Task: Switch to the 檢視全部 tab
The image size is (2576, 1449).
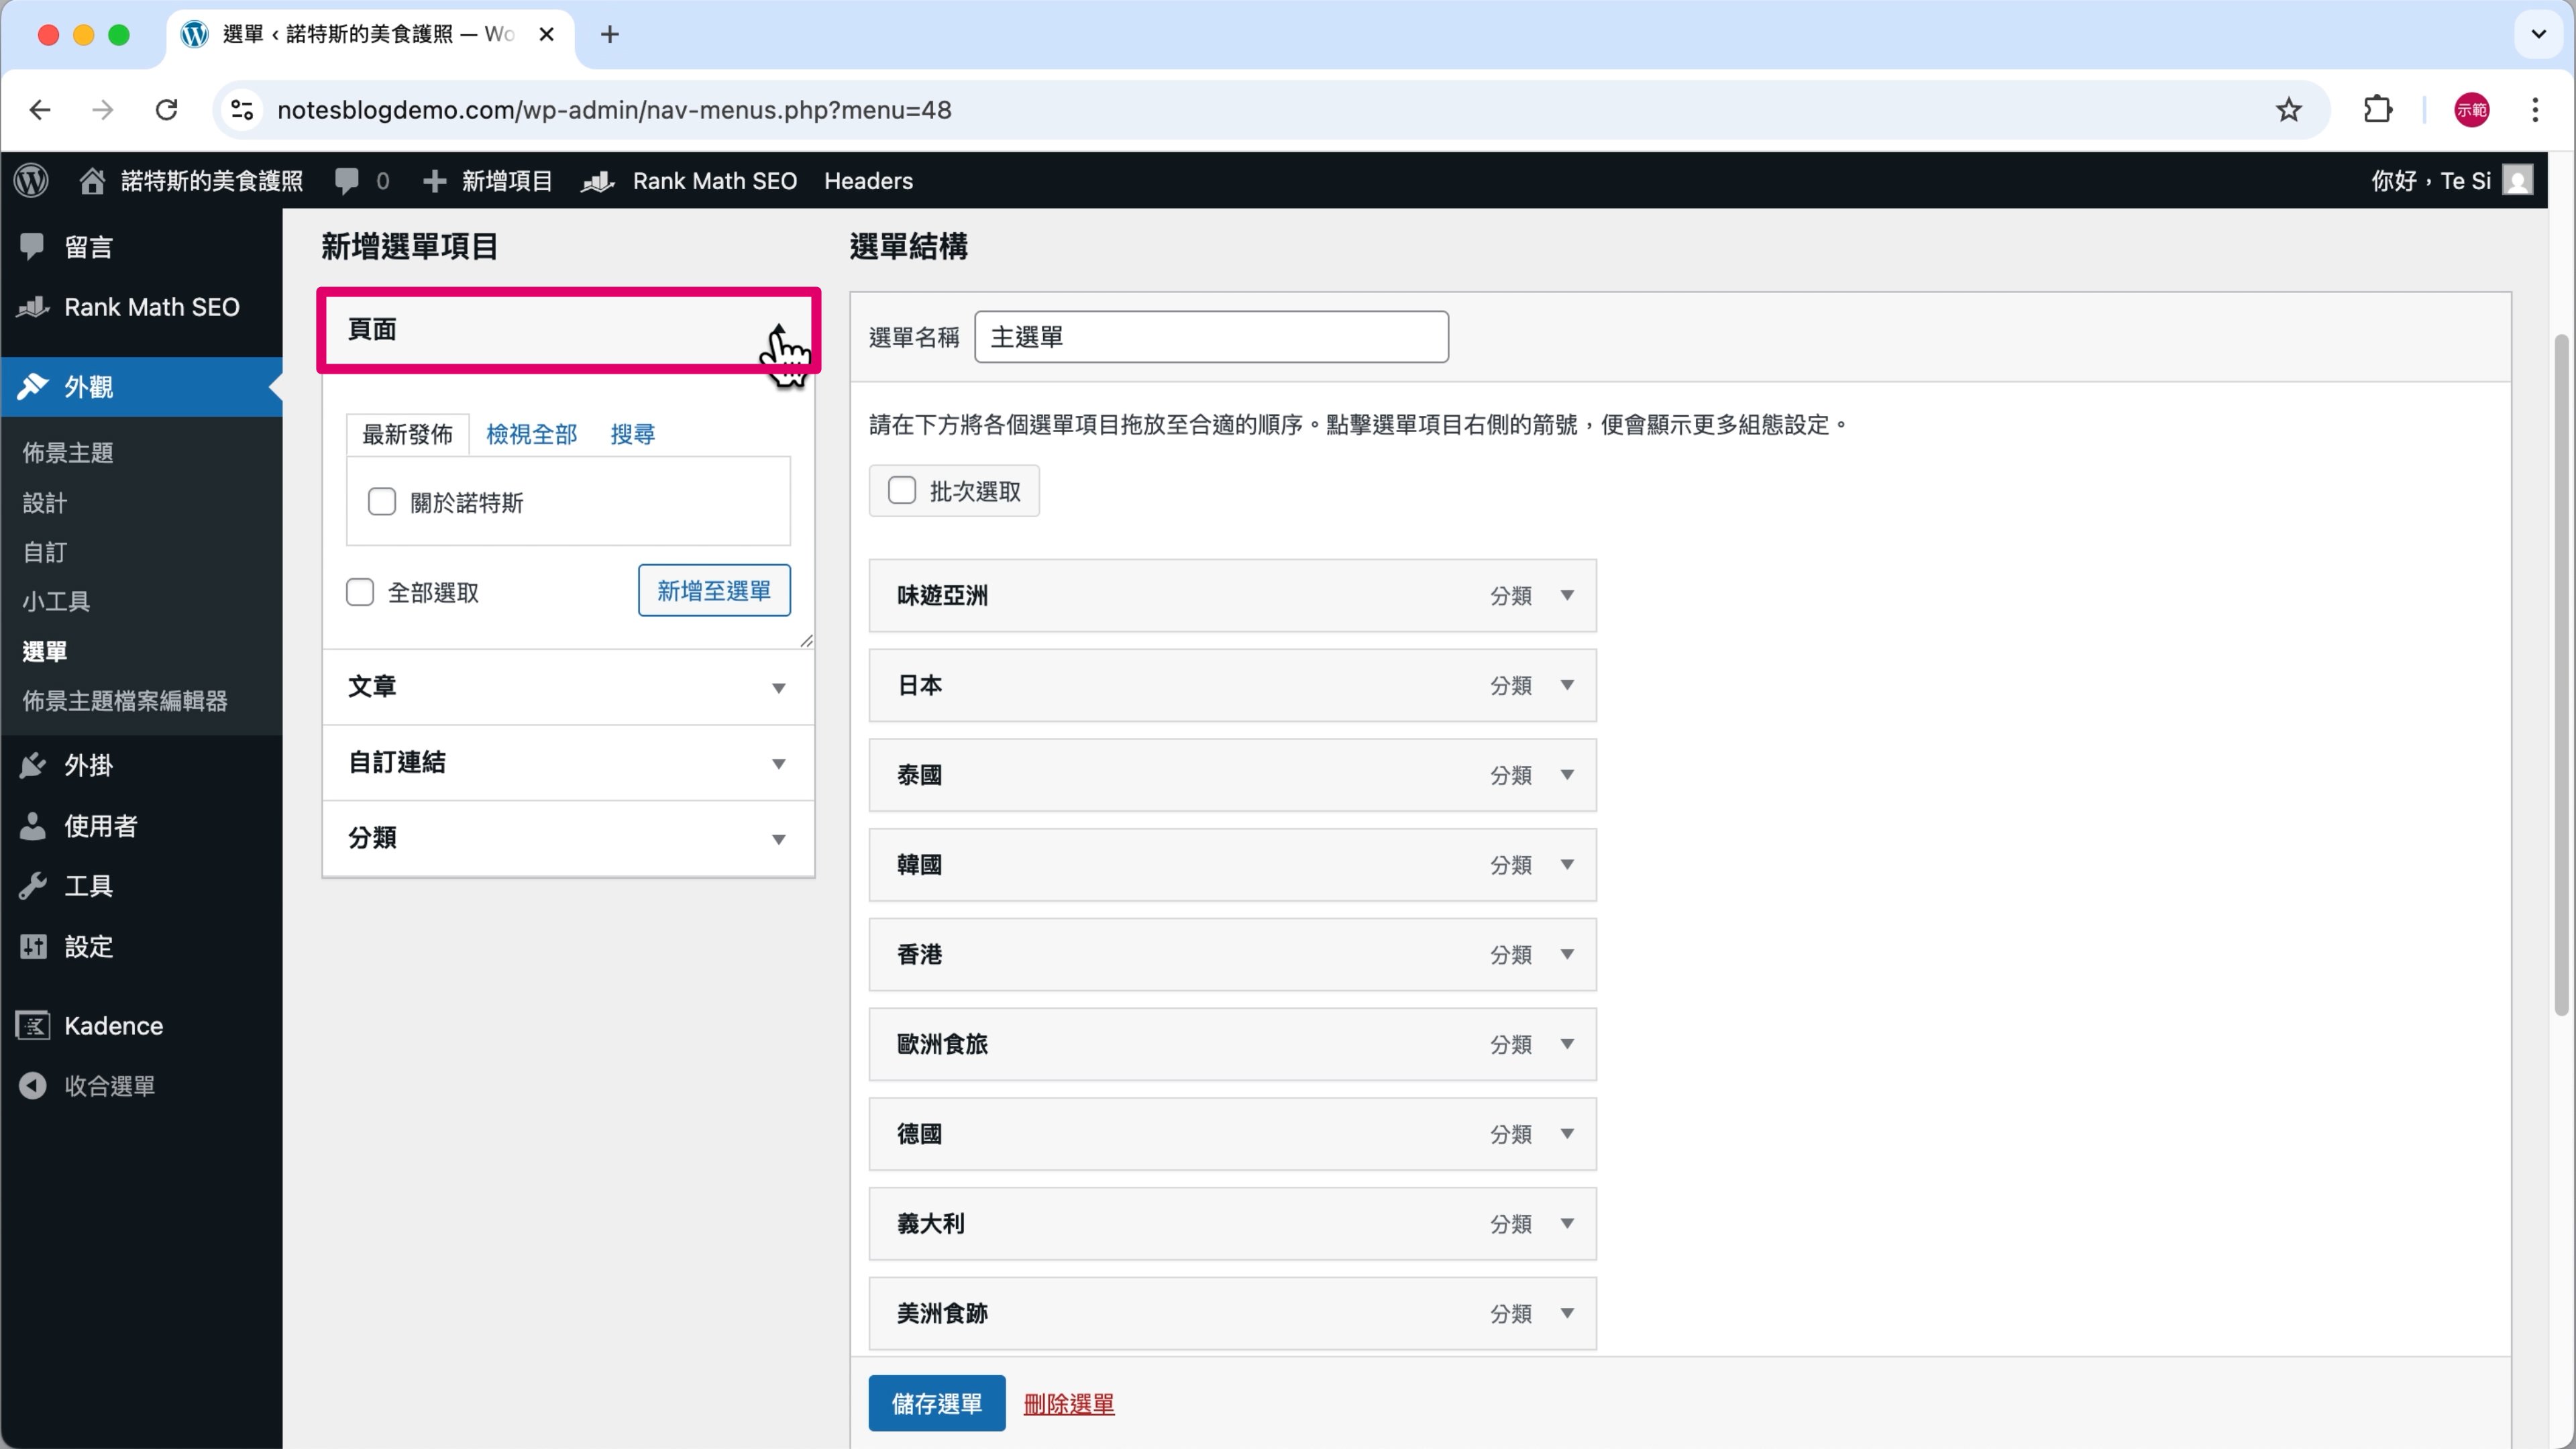Action: (x=531, y=434)
